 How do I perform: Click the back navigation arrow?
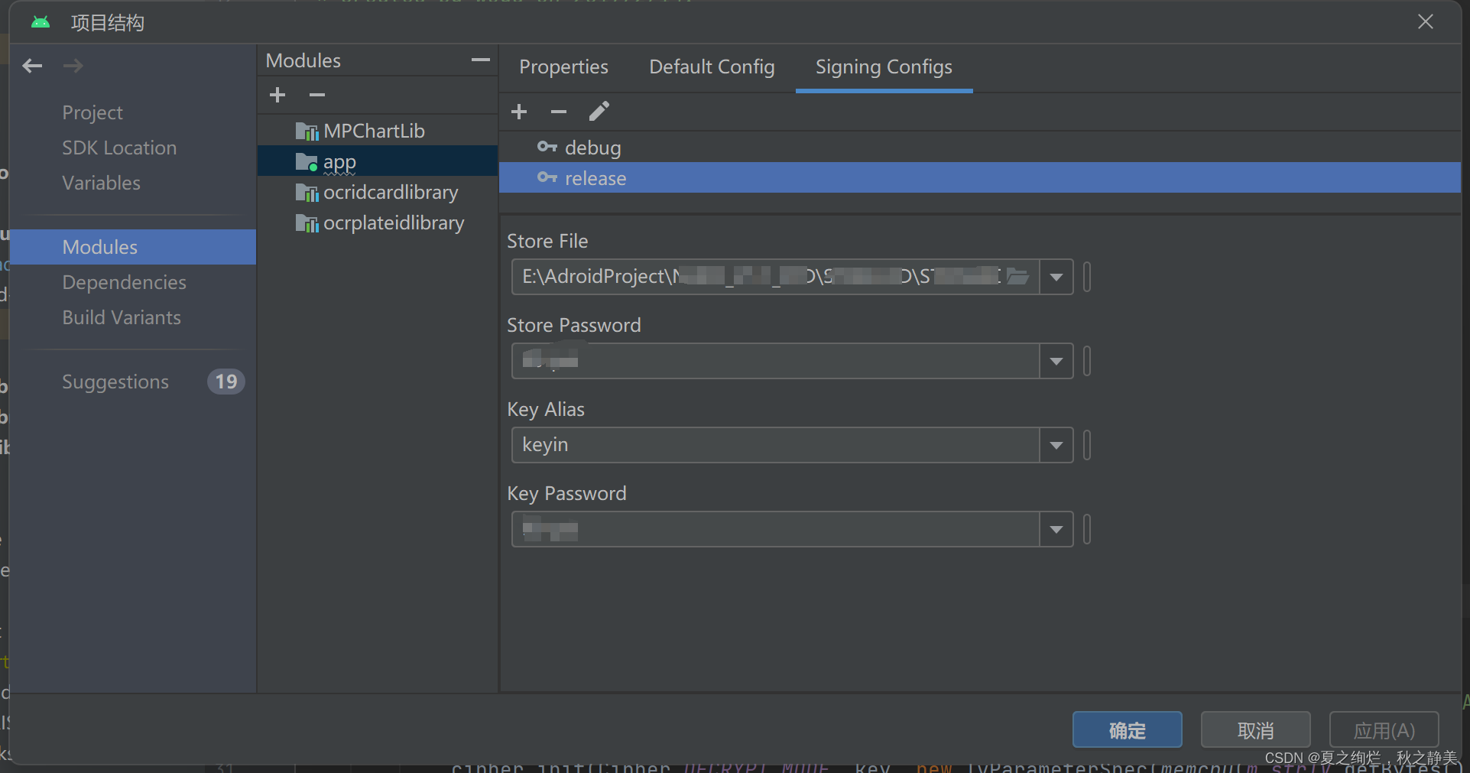pyautogui.click(x=32, y=66)
